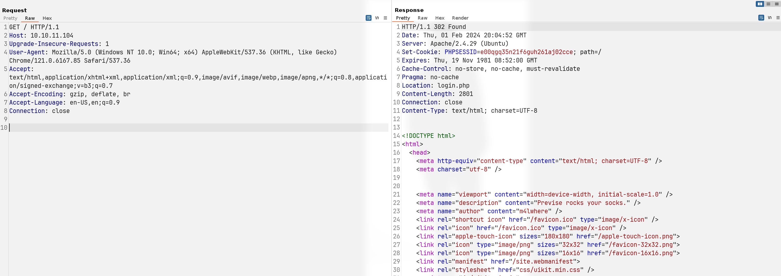Switch Request view to Pretty tab
This screenshot has width=781, height=276.
click(10, 18)
